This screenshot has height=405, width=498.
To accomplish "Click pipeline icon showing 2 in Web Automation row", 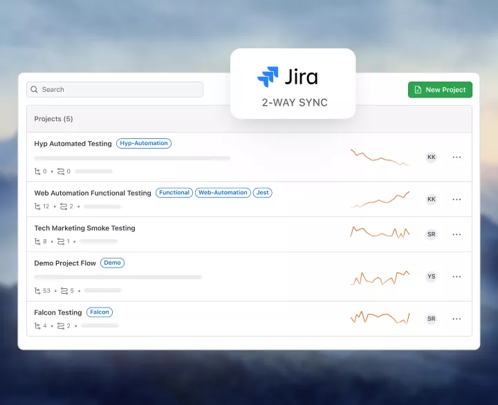I will [x=64, y=207].
